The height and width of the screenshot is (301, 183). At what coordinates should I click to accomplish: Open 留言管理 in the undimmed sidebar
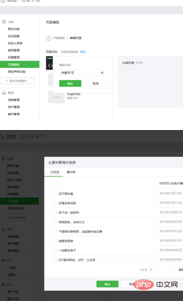[14, 50]
